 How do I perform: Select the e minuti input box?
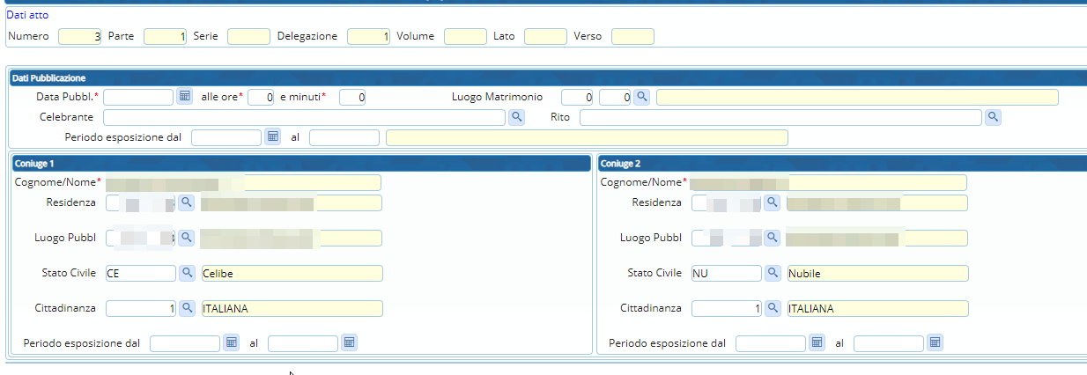point(352,97)
